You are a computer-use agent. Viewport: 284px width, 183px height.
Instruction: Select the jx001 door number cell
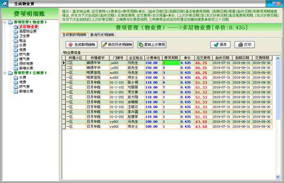tap(118, 63)
